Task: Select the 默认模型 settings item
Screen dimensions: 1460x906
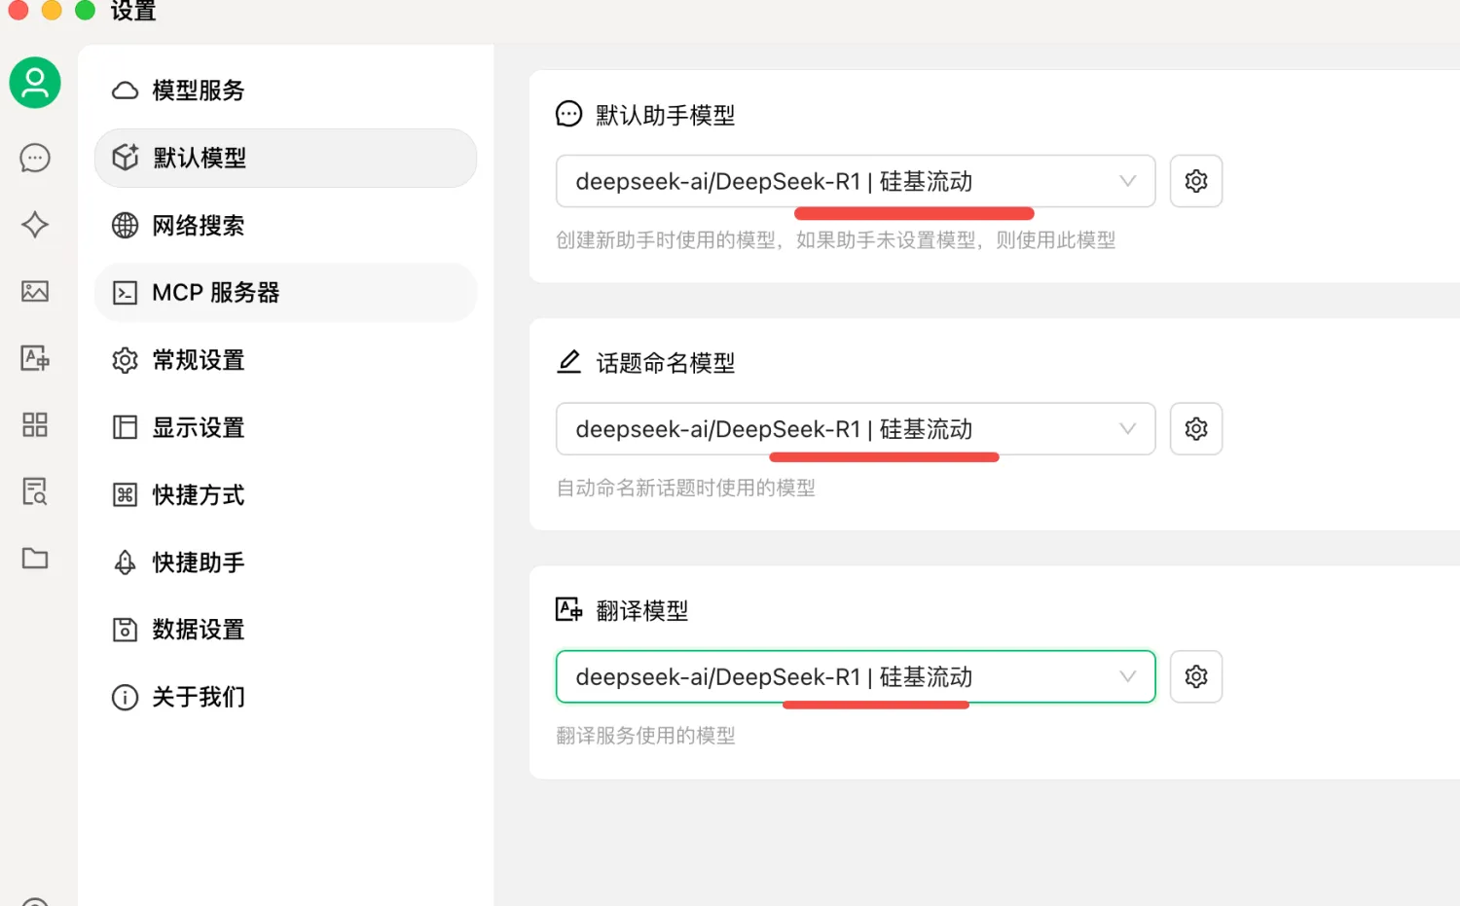Action: (285, 158)
